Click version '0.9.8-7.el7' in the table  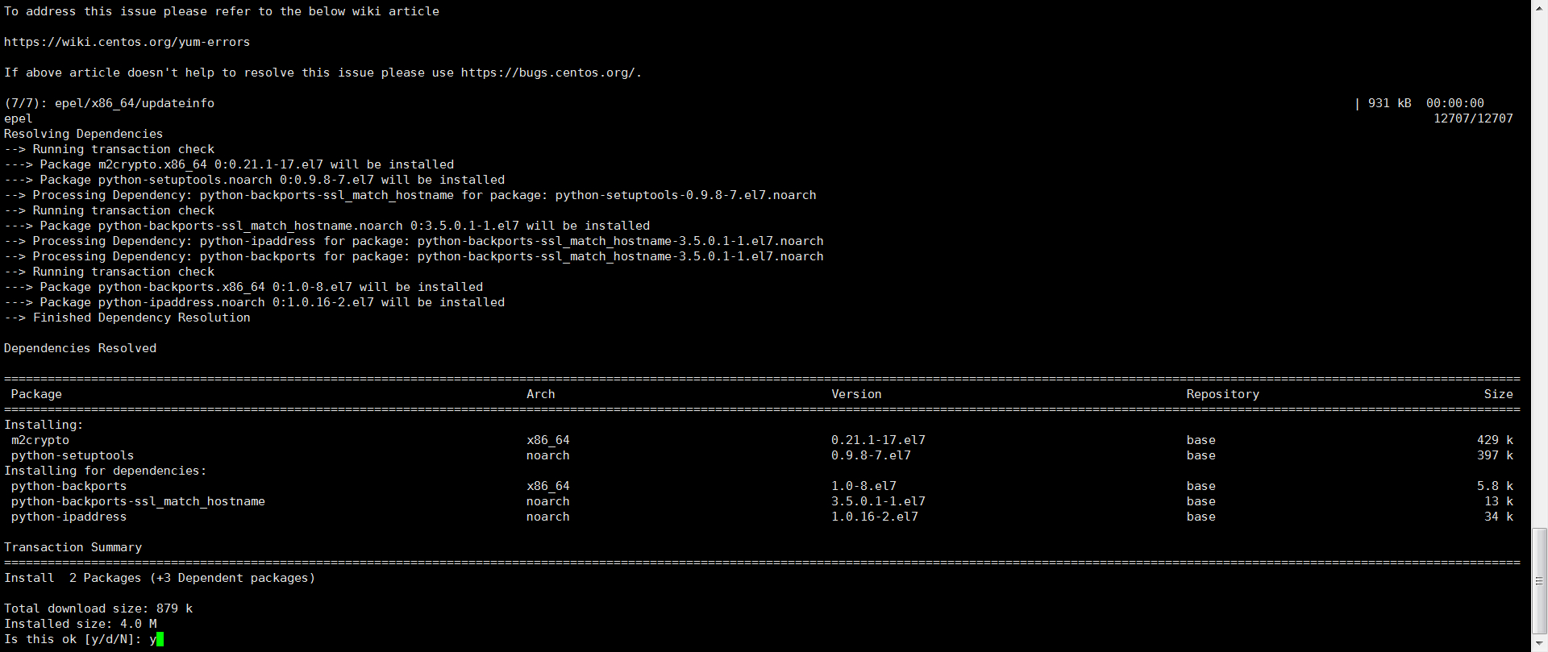pos(871,455)
